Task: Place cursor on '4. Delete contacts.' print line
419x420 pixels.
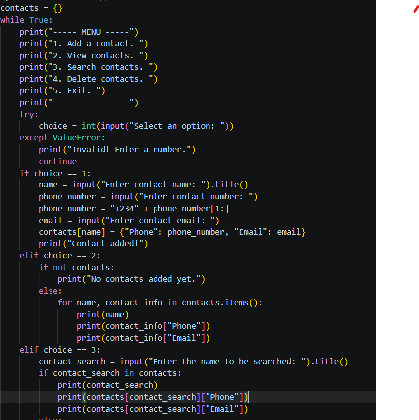Action: [x=89, y=79]
